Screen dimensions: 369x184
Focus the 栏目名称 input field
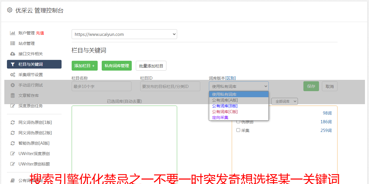pos(101,86)
